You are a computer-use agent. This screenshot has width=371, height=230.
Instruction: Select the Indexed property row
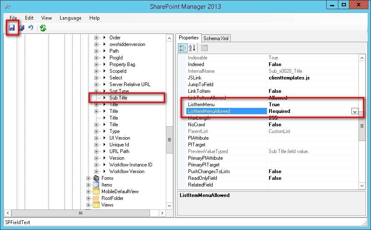pos(272,64)
